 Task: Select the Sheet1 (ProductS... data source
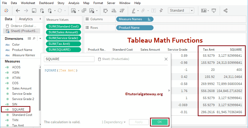(22, 31)
